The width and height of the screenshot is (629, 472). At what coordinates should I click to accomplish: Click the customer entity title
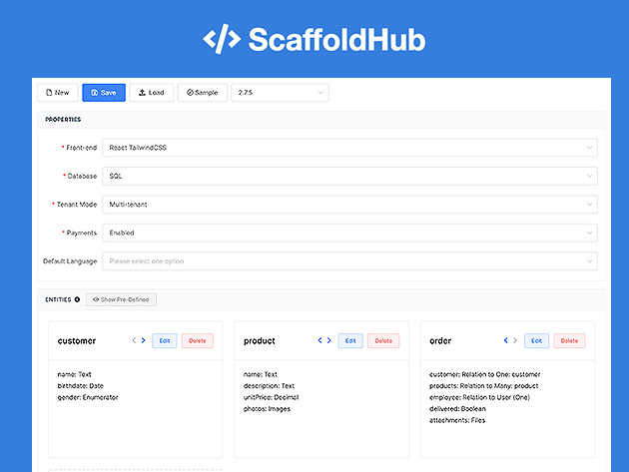(77, 341)
